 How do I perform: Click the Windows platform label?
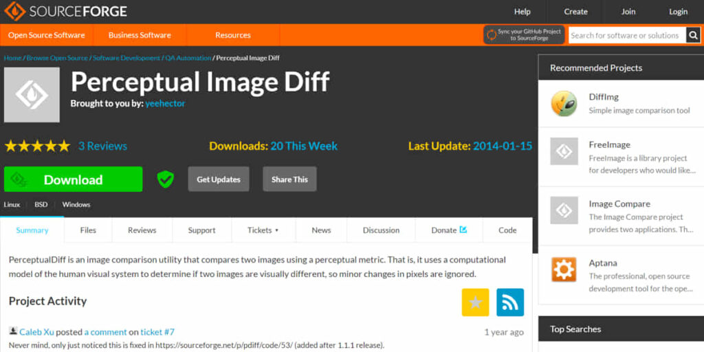(x=76, y=204)
